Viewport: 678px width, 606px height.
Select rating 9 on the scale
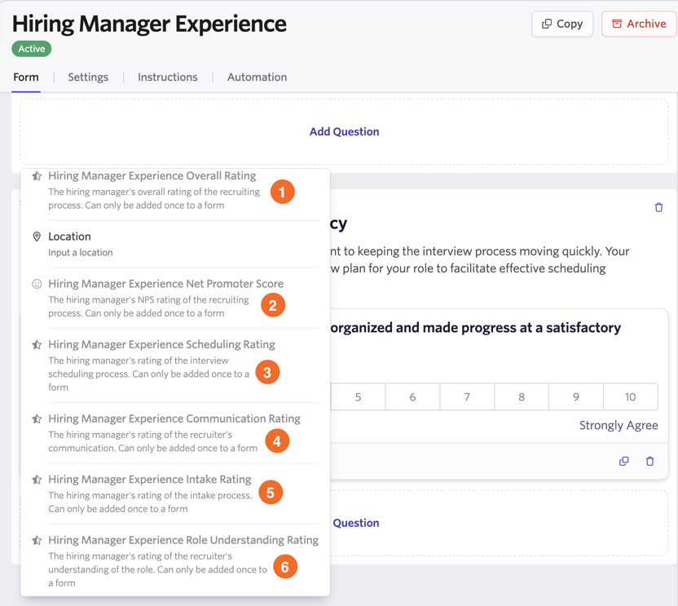(576, 397)
